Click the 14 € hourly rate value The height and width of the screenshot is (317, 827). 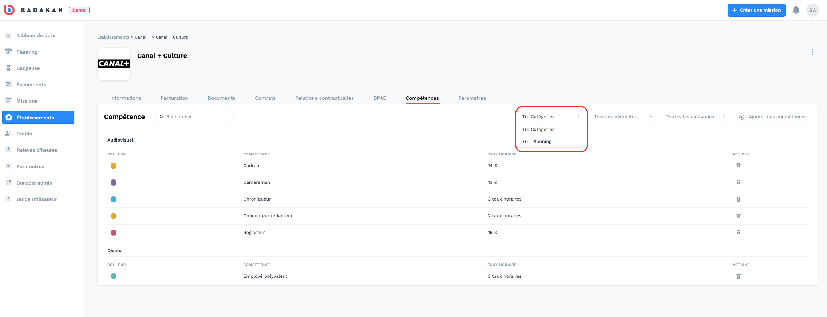492,166
